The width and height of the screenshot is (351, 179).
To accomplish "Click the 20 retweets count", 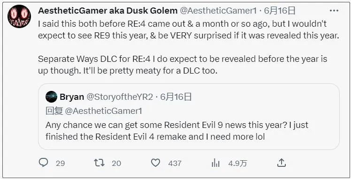I will (116, 164).
